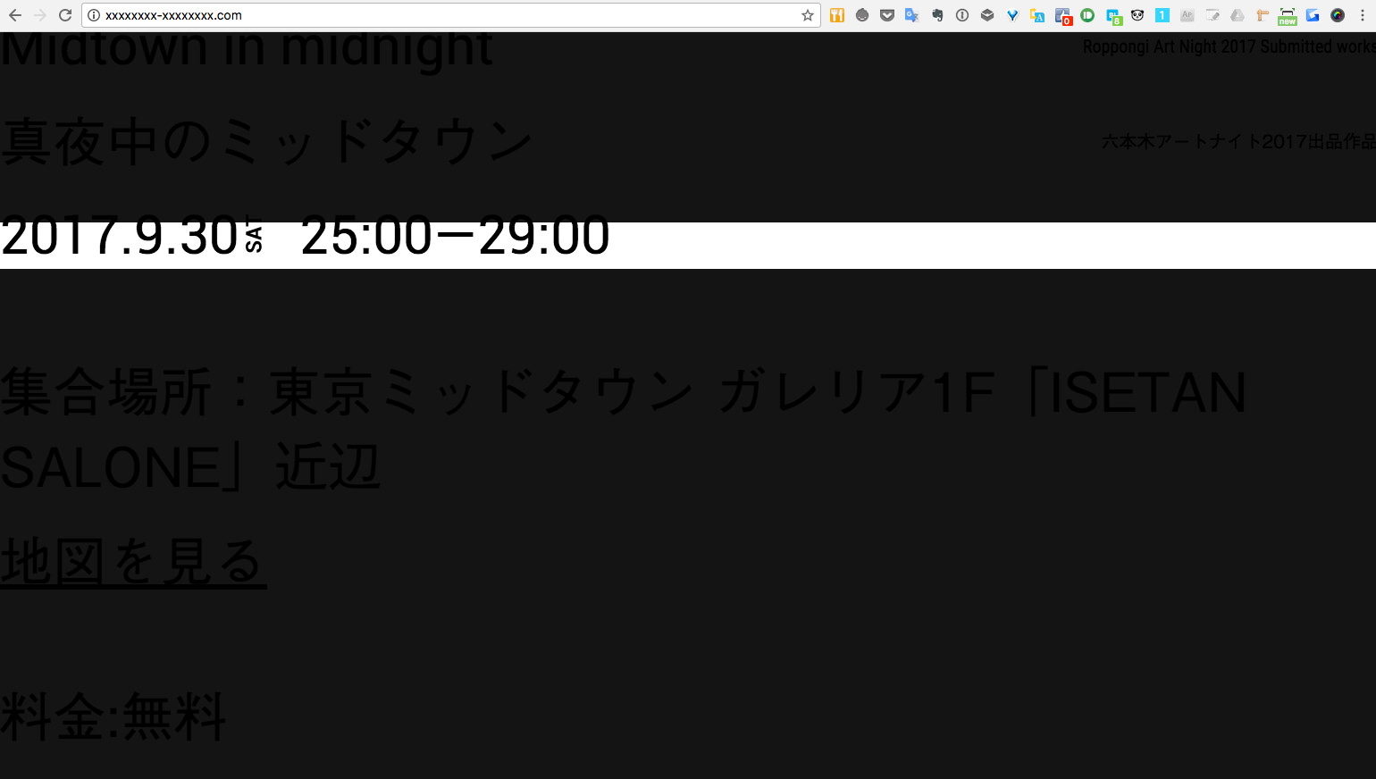1376x779 pixels.
Task: View site information for this page
Action: (x=94, y=15)
